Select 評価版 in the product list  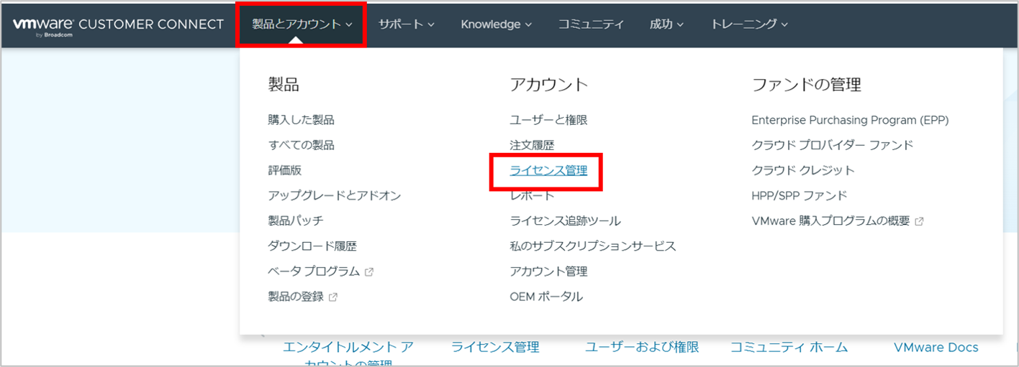[284, 170]
